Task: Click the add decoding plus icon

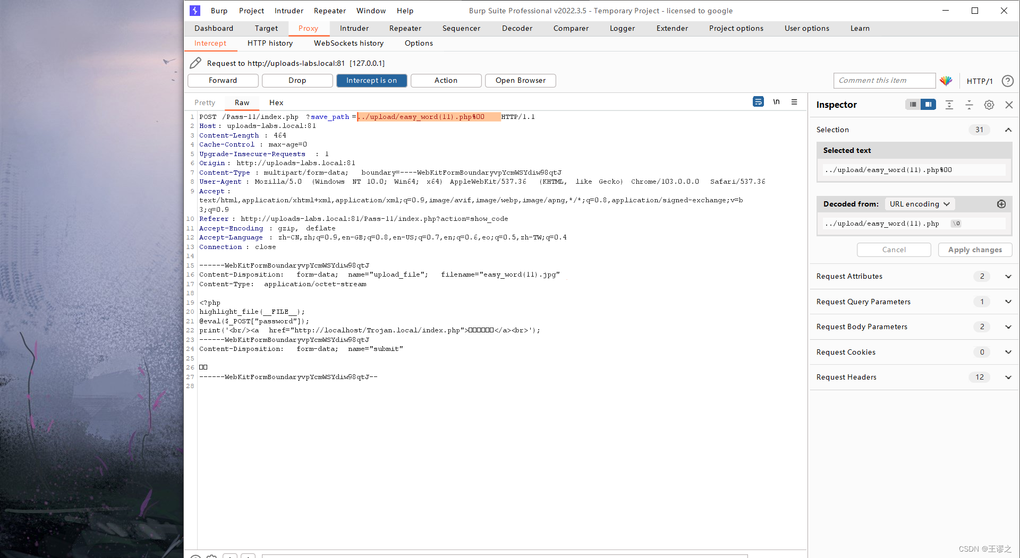Action: [x=1001, y=204]
